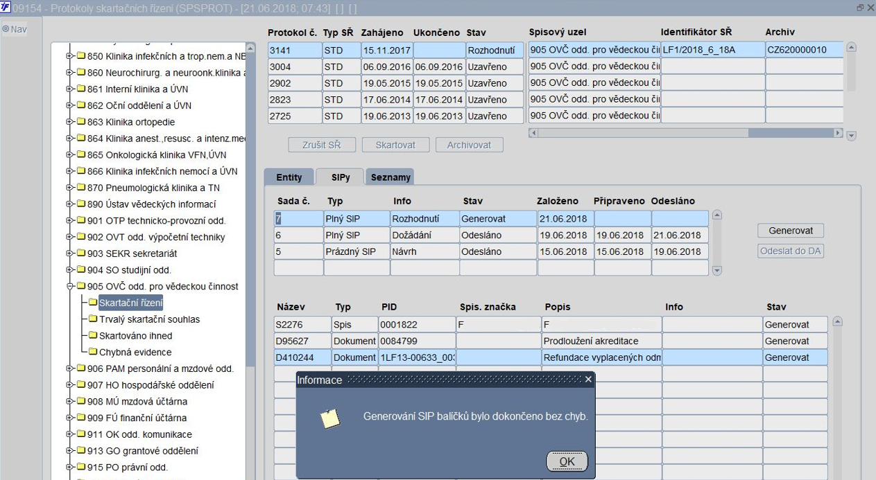
Task: Click the horizontal scrollbar under protocol table
Action: tap(686, 133)
